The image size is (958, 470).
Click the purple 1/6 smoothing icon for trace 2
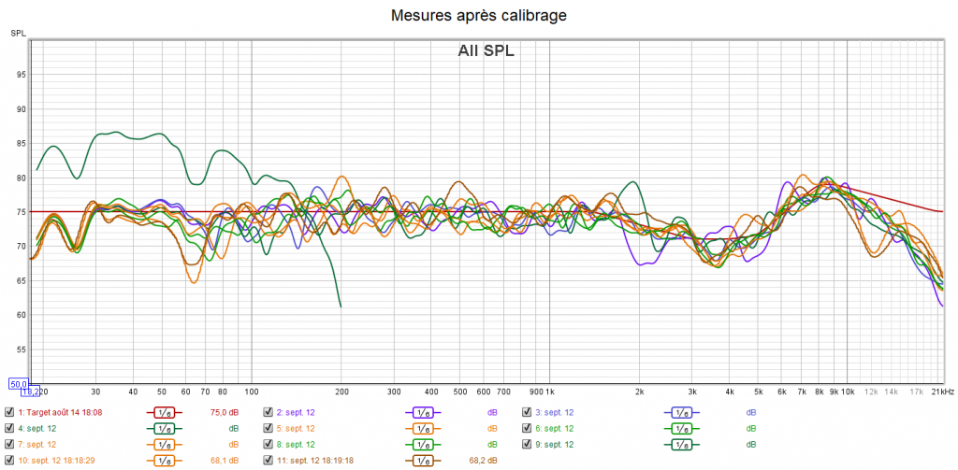tap(422, 412)
